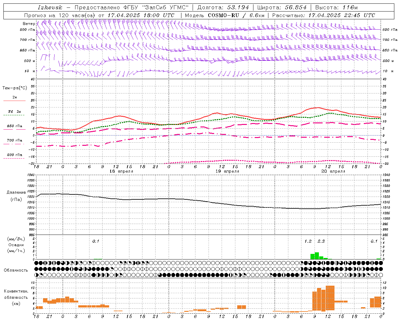This screenshot has width=399, height=319.
Task: Click the 'Ветер' wind panel label
Action: [x=29, y=24]
